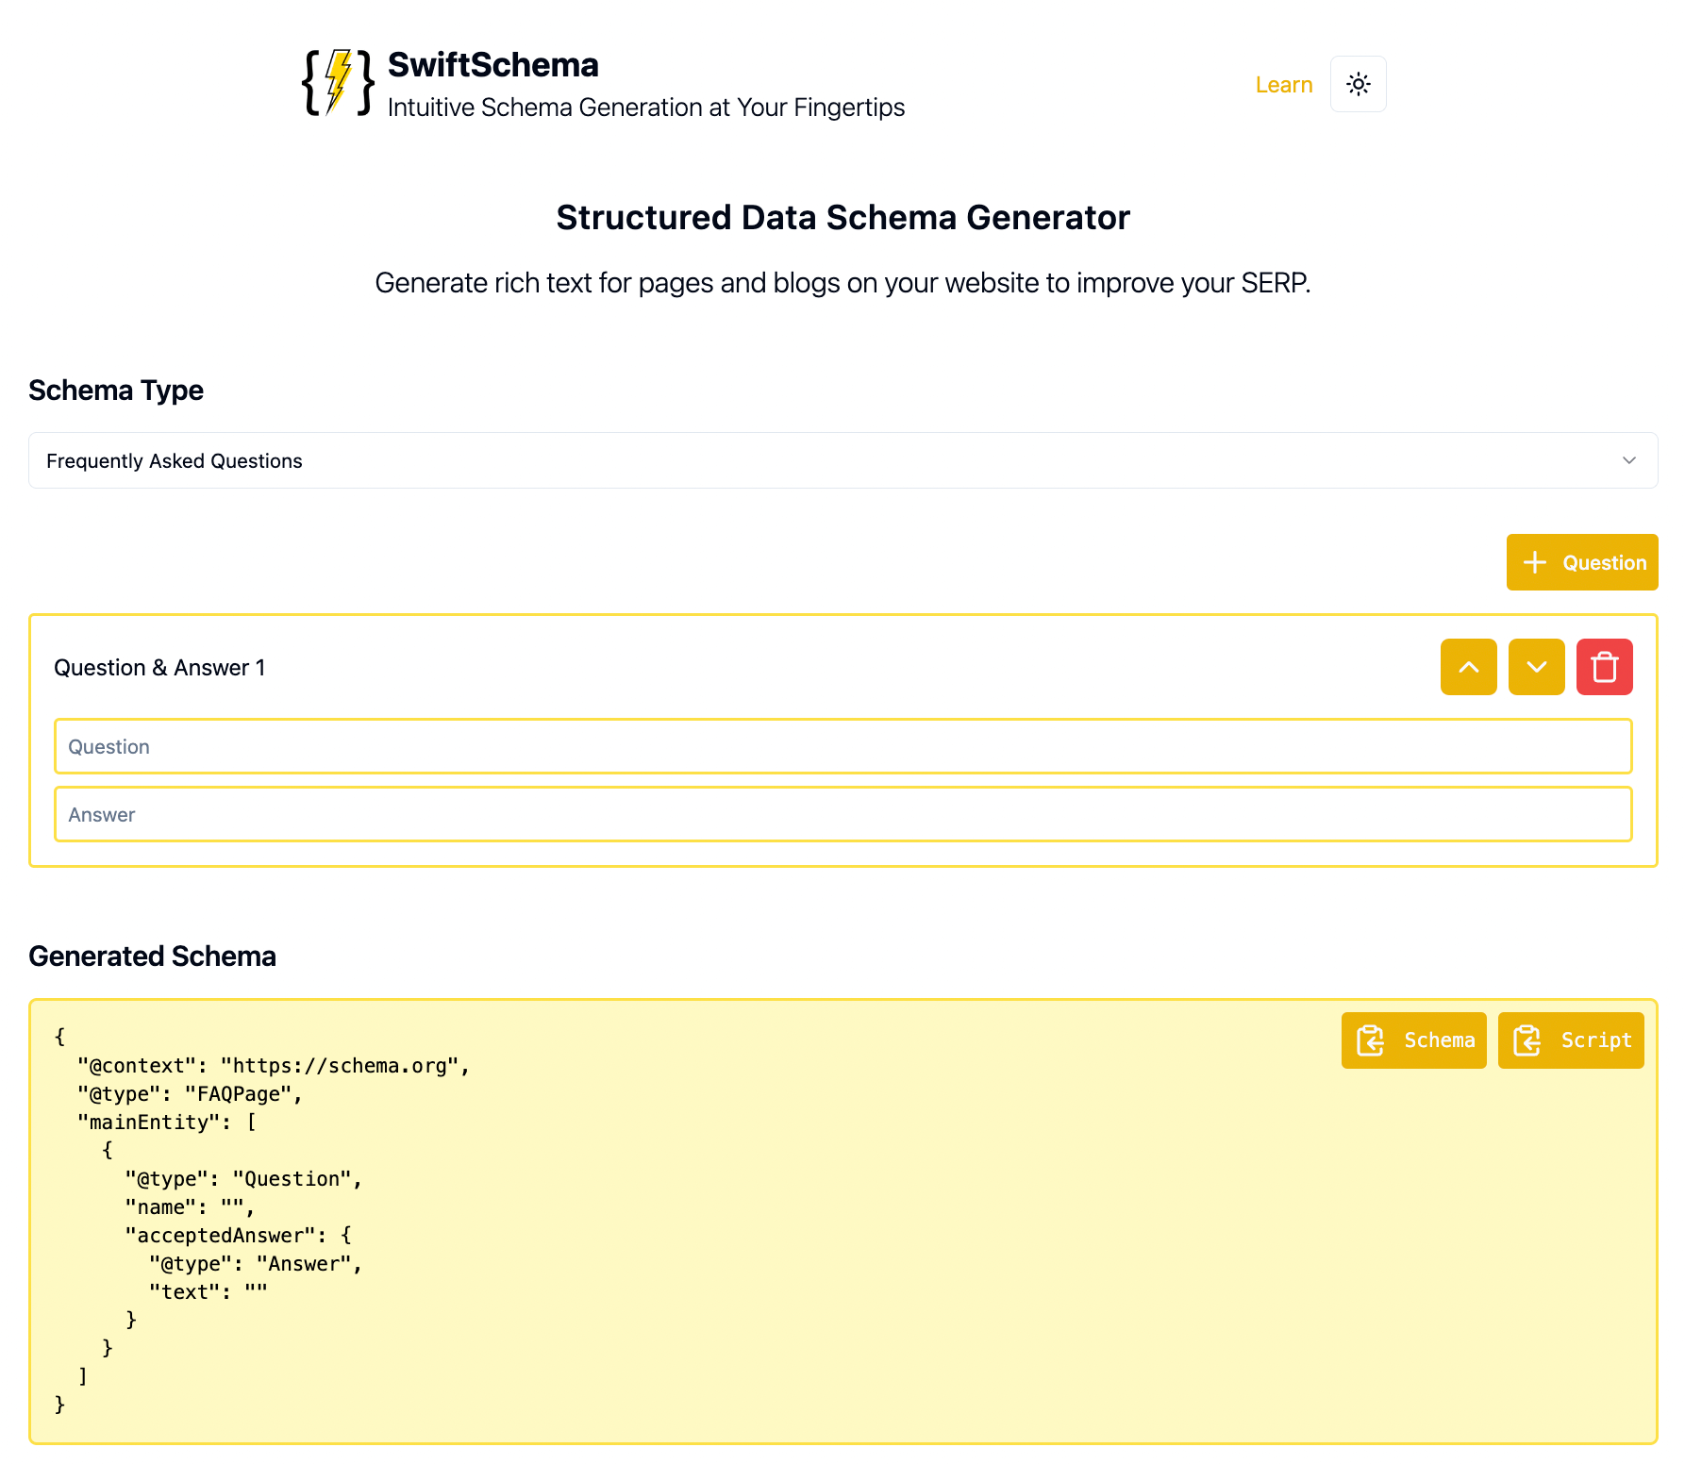Focus the Question input field

pyautogui.click(x=842, y=746)
